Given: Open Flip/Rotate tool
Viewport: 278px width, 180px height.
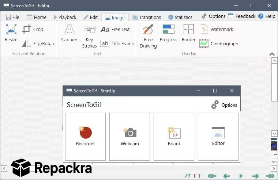Looking at the screenshot, I should click(39, 43).
